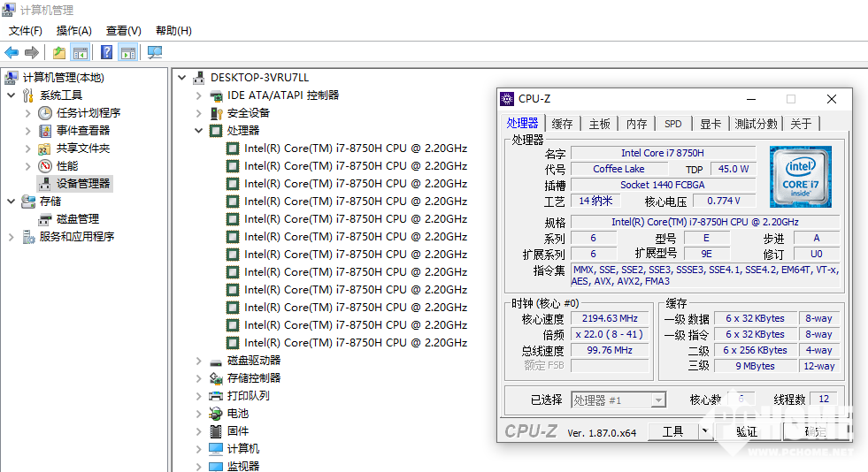Click the 固件 firmware category icon
The width and height of the screenshot is (868, 472).
216,431
